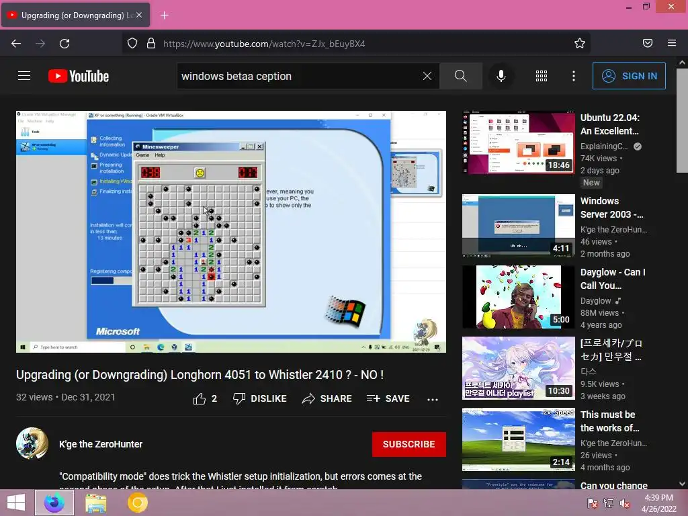
Task: Click scrollbar down arrow
Action: pyautogui.click(x=682, y=484)
